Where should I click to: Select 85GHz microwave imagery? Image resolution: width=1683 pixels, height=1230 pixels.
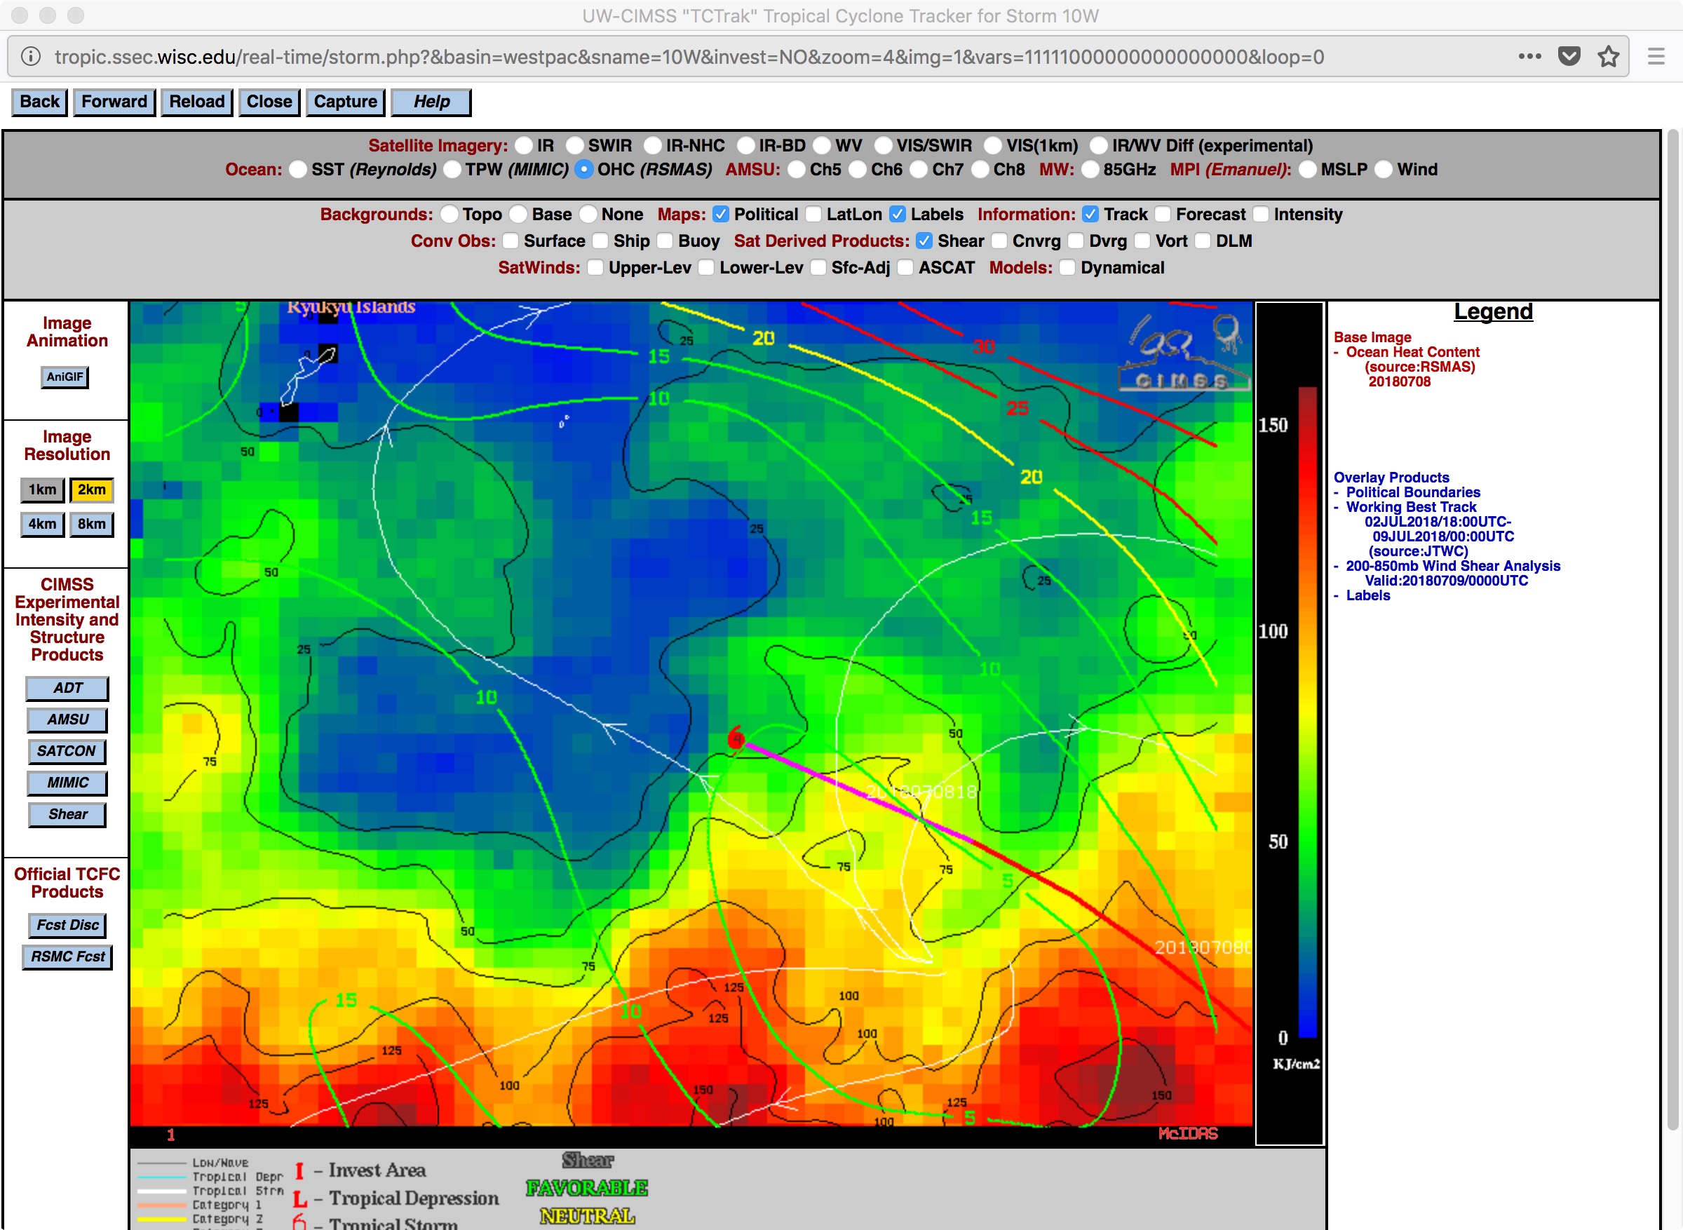click(x=1090, y=170)
